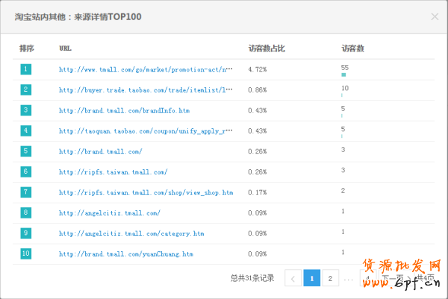Click the rank 8 badge icon
Image resolution: width=448 pixels, height=299 pixels.
click(x=26, y=213)
